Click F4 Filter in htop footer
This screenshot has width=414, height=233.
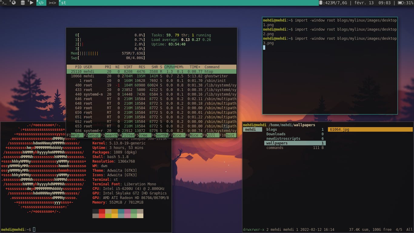(126, 135)
